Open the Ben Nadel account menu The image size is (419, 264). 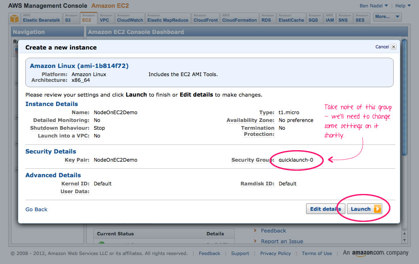pos(374,6)
